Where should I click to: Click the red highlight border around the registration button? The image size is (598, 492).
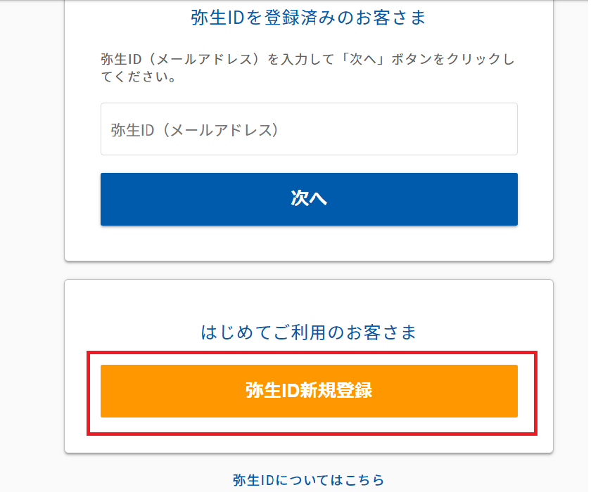click(x=88, y=391)
